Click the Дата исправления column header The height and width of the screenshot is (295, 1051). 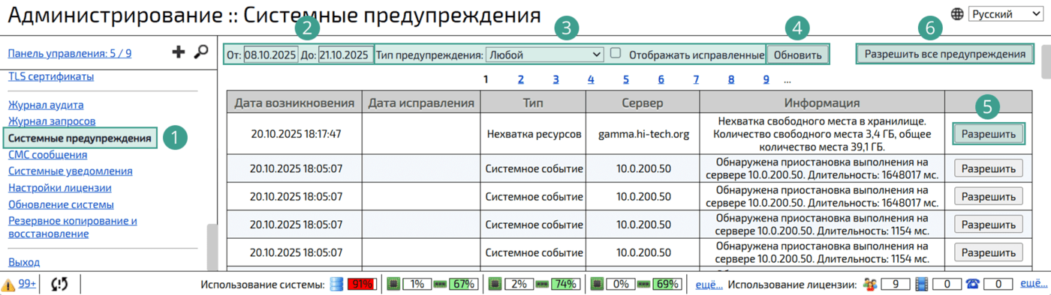click(x=422, y=103)
